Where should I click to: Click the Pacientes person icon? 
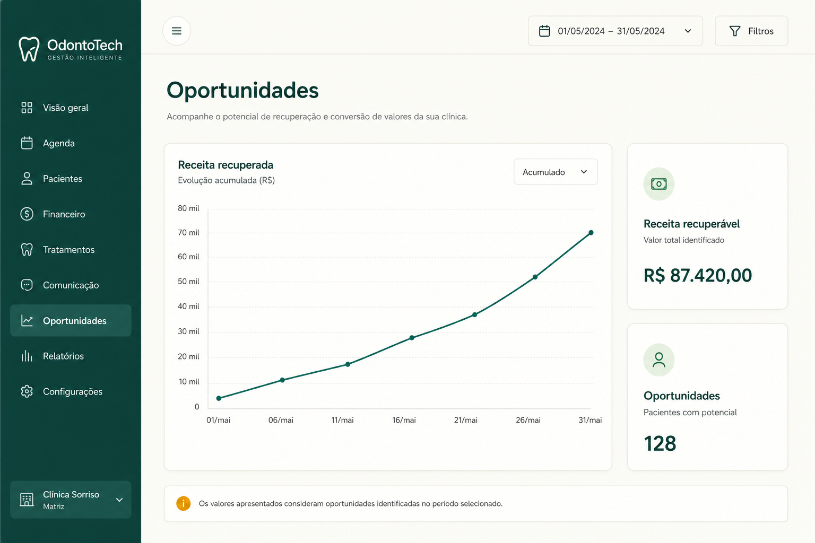pyautogui.click(x=27, y=179)
